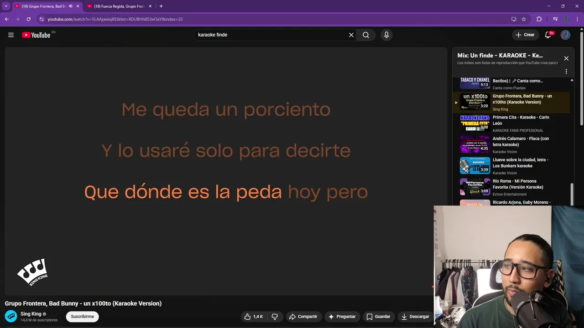Open browser three-dot menu

tap(577, 19)
